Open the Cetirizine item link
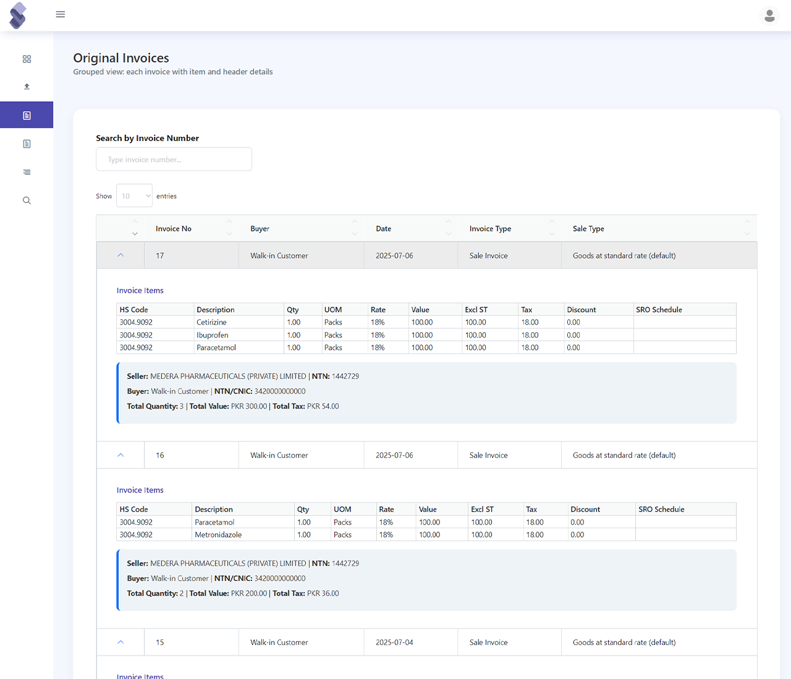791x679 pixels. tap(212, 322)
